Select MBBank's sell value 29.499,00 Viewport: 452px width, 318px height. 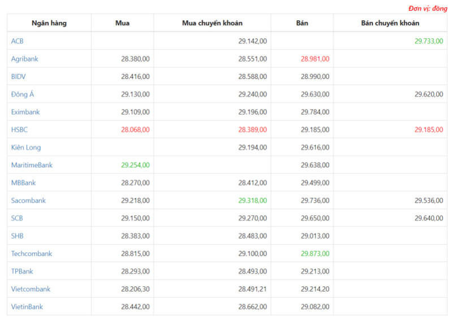click(x=315, y=183)
